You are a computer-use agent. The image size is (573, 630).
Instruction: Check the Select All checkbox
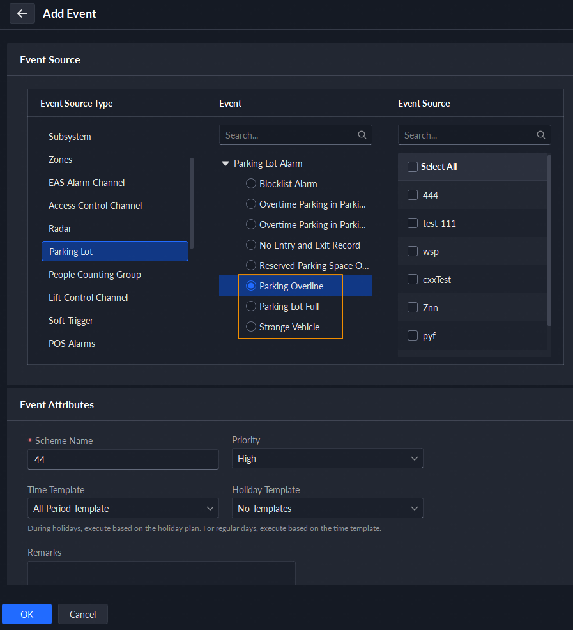point(413,167)
